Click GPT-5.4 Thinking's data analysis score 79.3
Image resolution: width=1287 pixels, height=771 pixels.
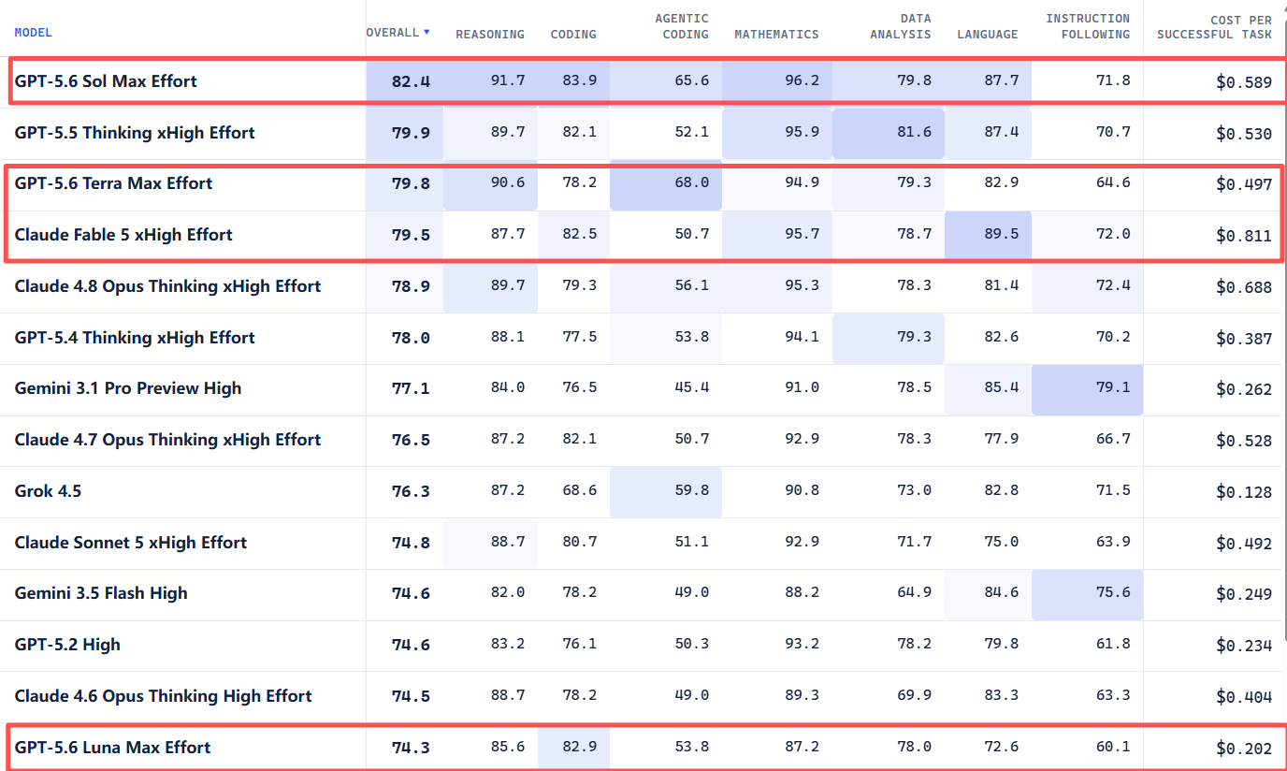coord(914,337)
